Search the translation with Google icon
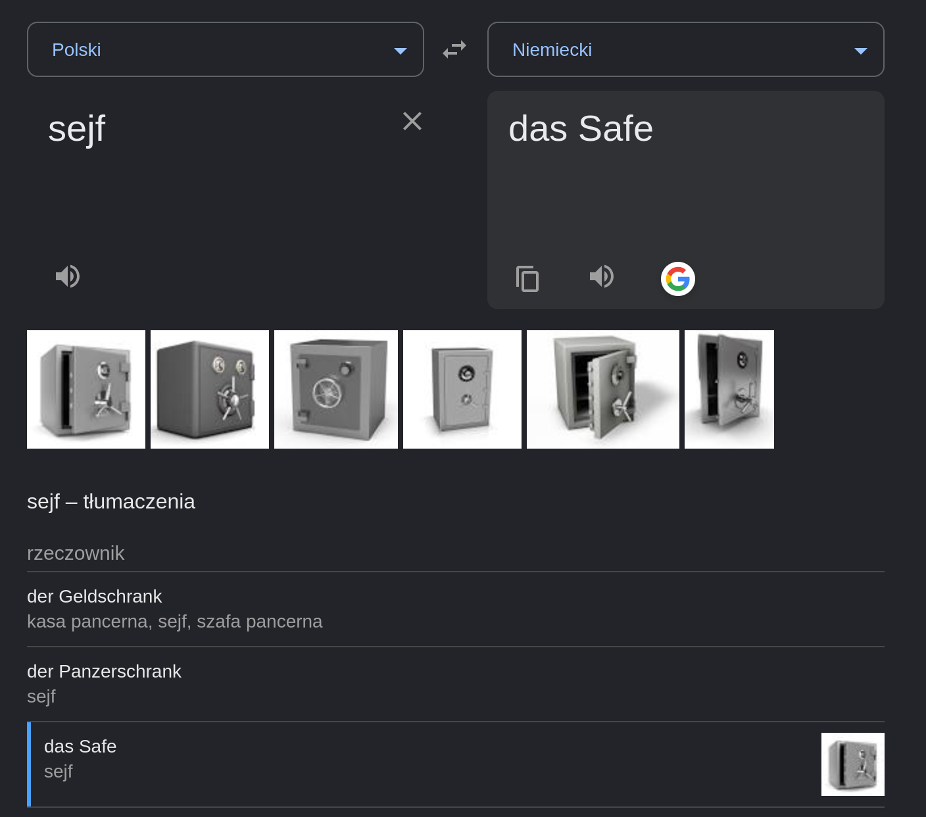This screenshot has height=817, width=926. pyautogui.click(x=678, y=279)
